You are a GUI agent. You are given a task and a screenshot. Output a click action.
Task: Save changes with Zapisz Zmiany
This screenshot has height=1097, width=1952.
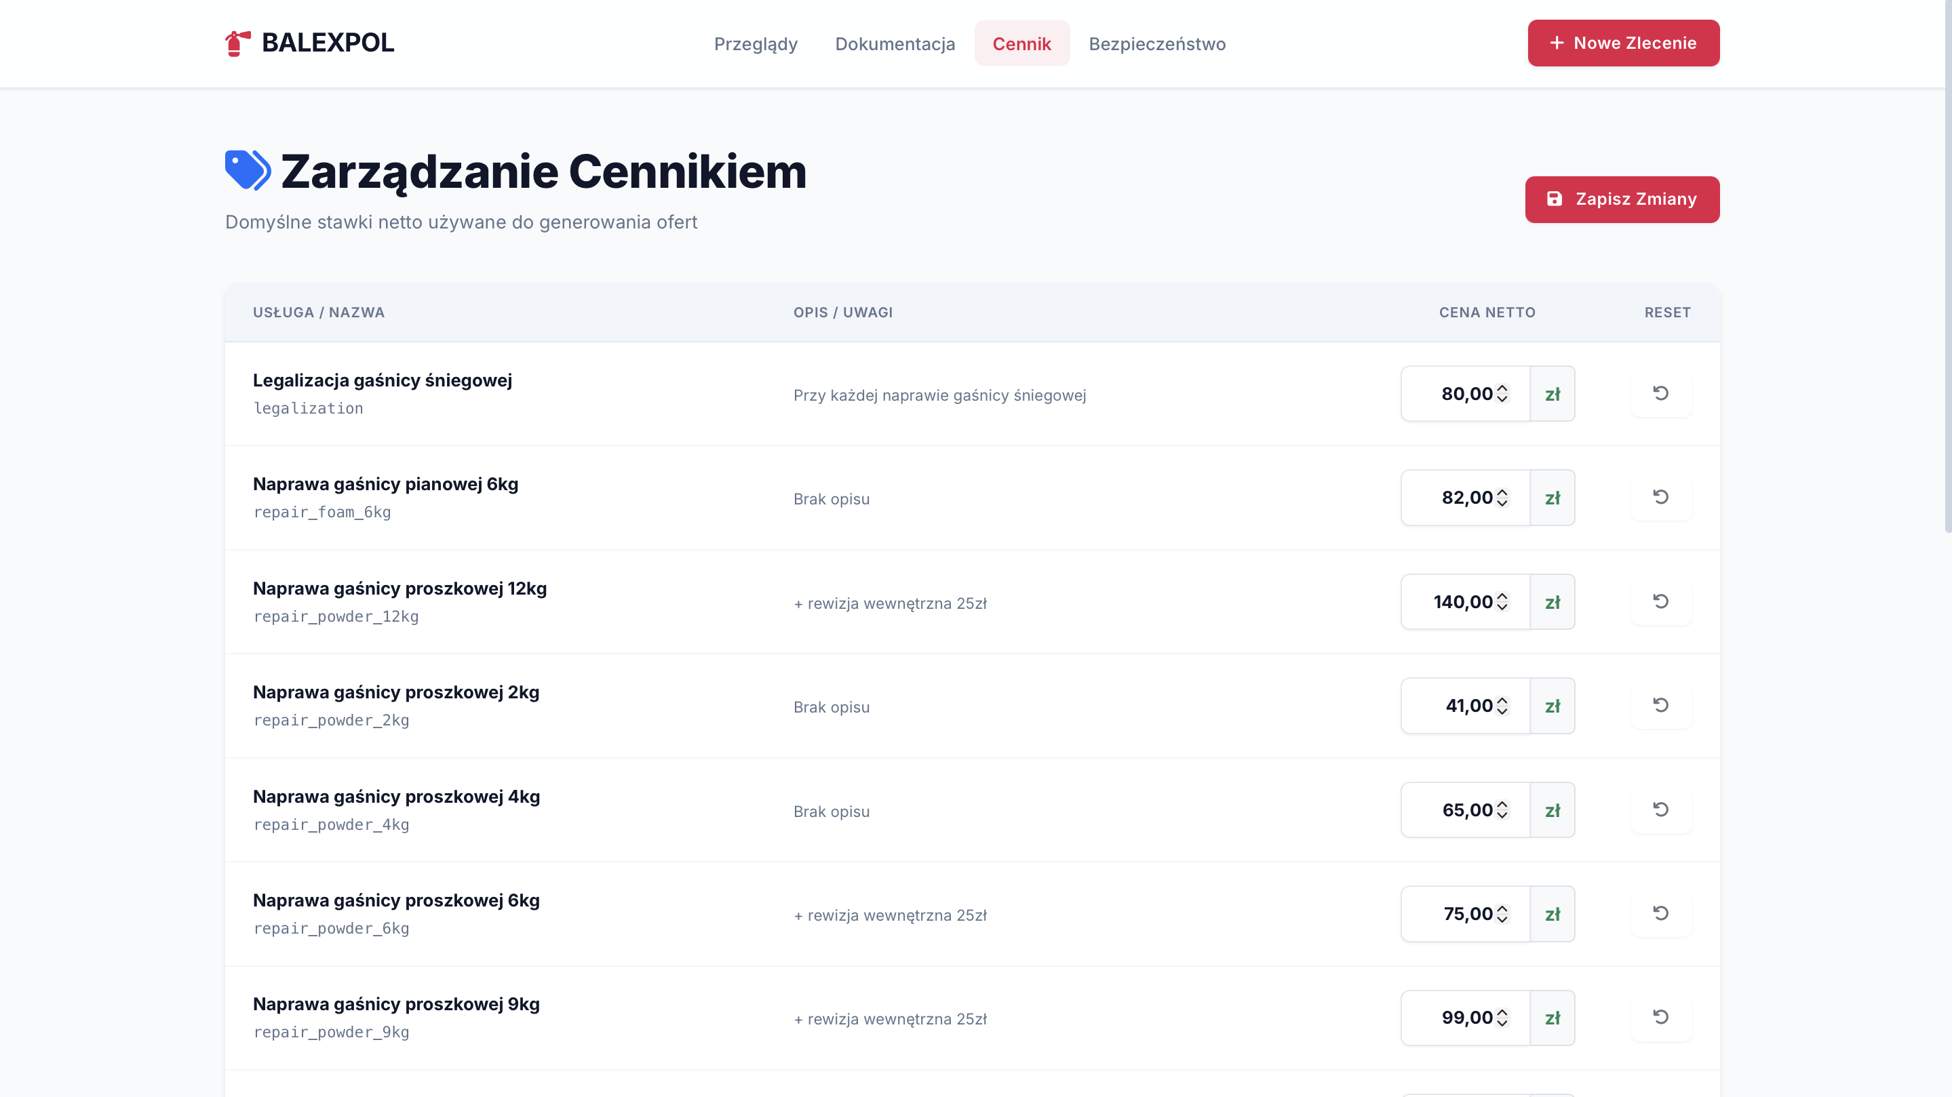(1622, 199)
